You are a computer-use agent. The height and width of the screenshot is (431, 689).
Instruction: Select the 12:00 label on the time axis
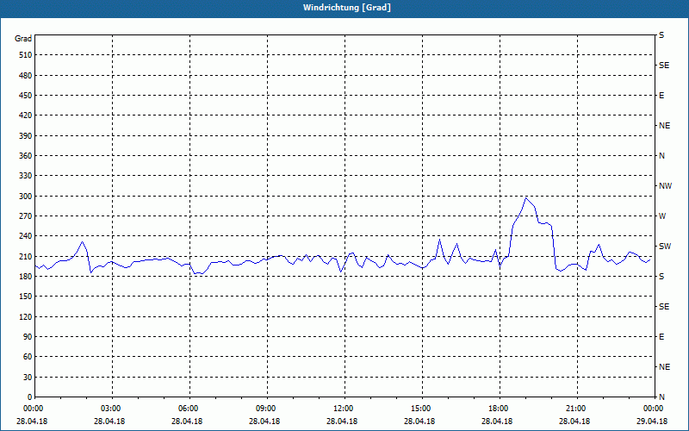344,409
